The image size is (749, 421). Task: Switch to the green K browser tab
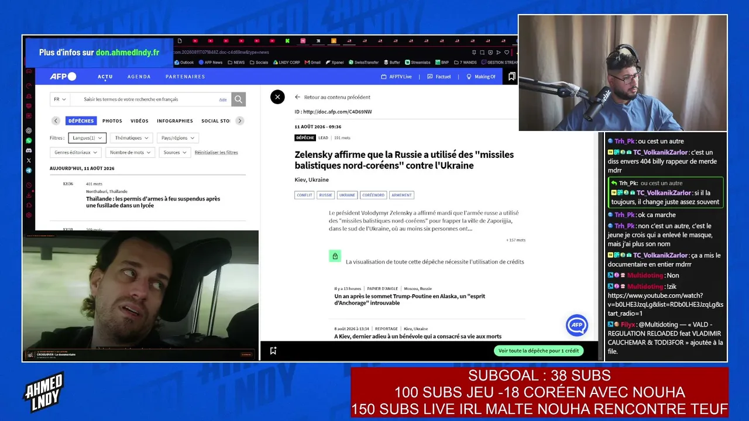[287, 41]
